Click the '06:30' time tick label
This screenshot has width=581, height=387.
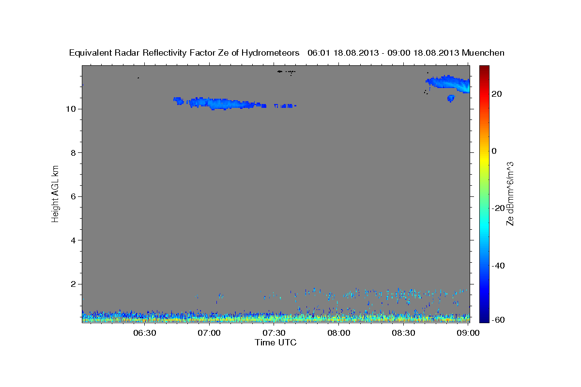145,333
